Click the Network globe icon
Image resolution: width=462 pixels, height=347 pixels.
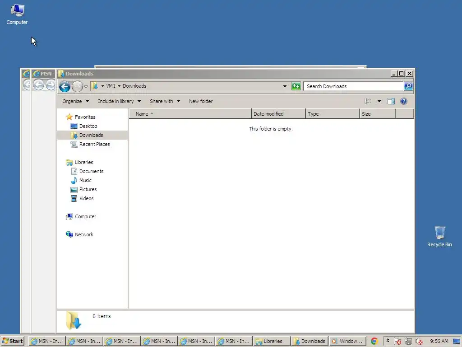[x=69, y=234]
